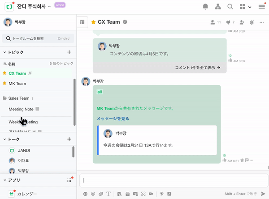Click コメント1件を全て表示 link
This screenshot has width=269, height=199.
[197, 68]
